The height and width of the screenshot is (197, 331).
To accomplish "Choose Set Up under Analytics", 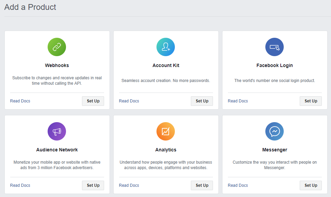I will pos(202,185).
